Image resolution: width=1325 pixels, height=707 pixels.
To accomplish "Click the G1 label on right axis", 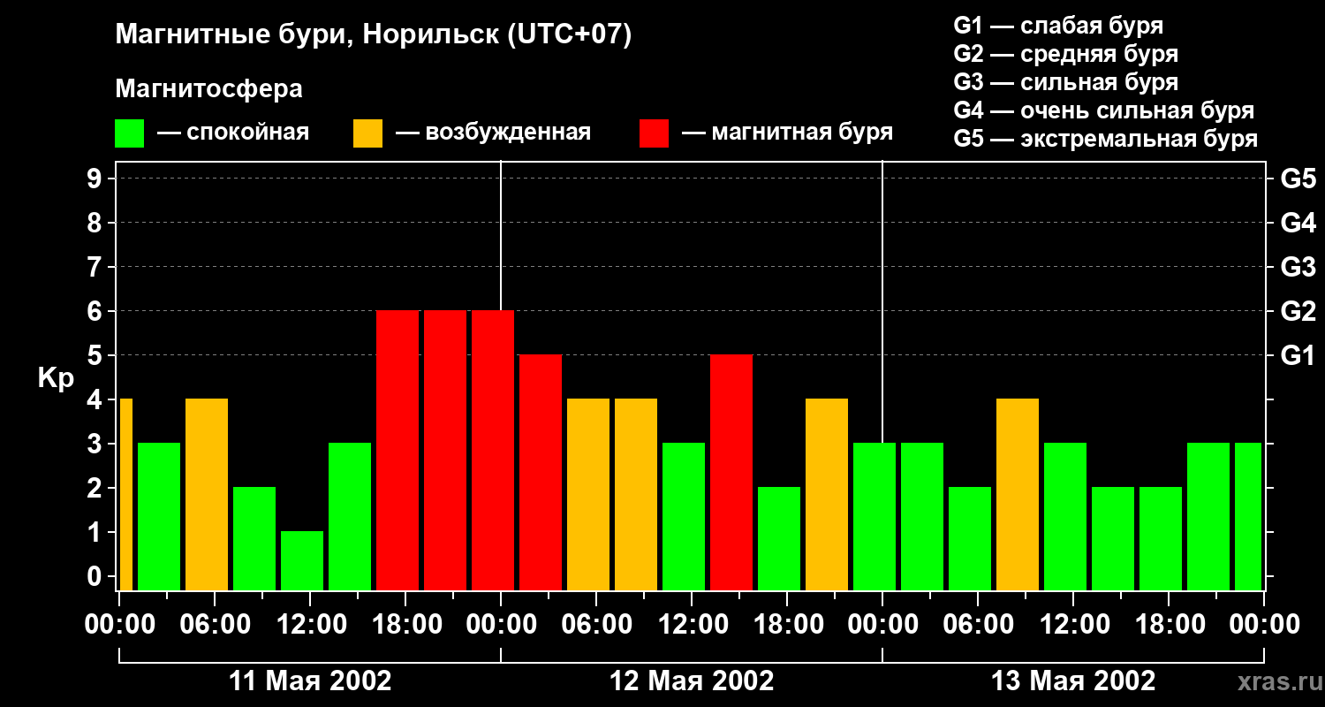I will tap(1298, 355).
